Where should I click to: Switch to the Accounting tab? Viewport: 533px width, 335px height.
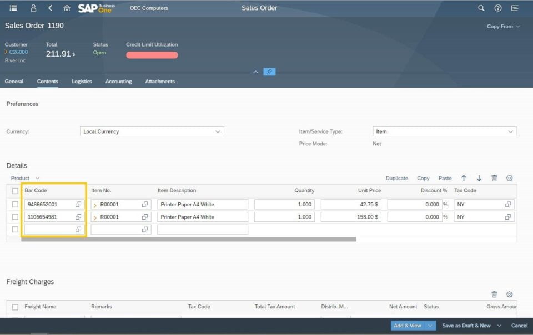119,82
